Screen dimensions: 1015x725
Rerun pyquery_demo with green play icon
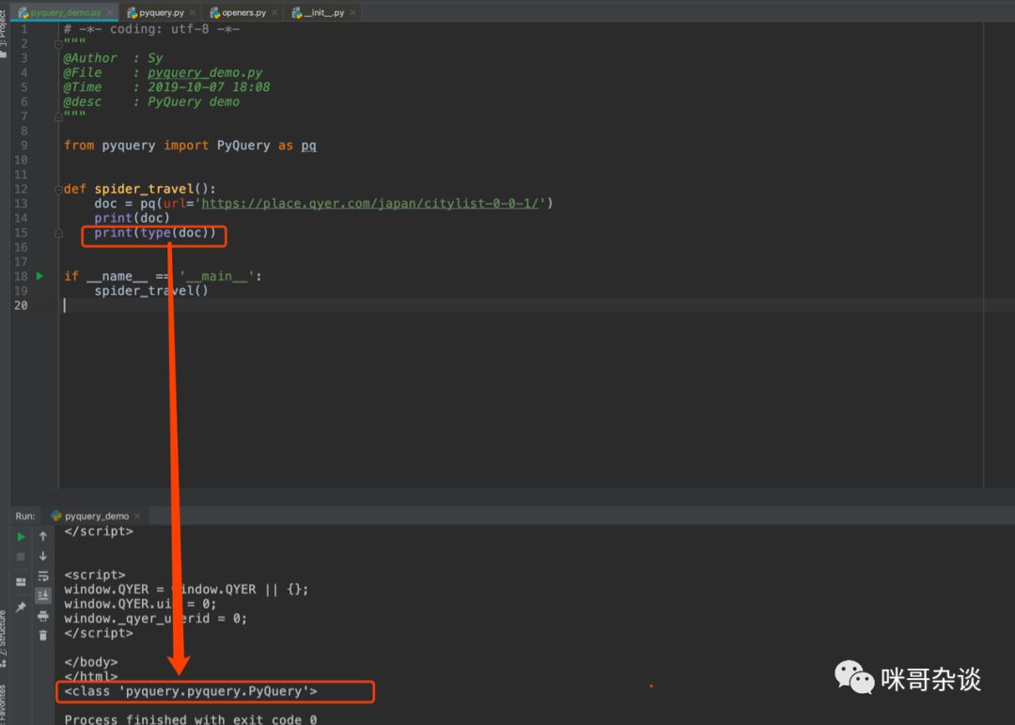[21, 537]
